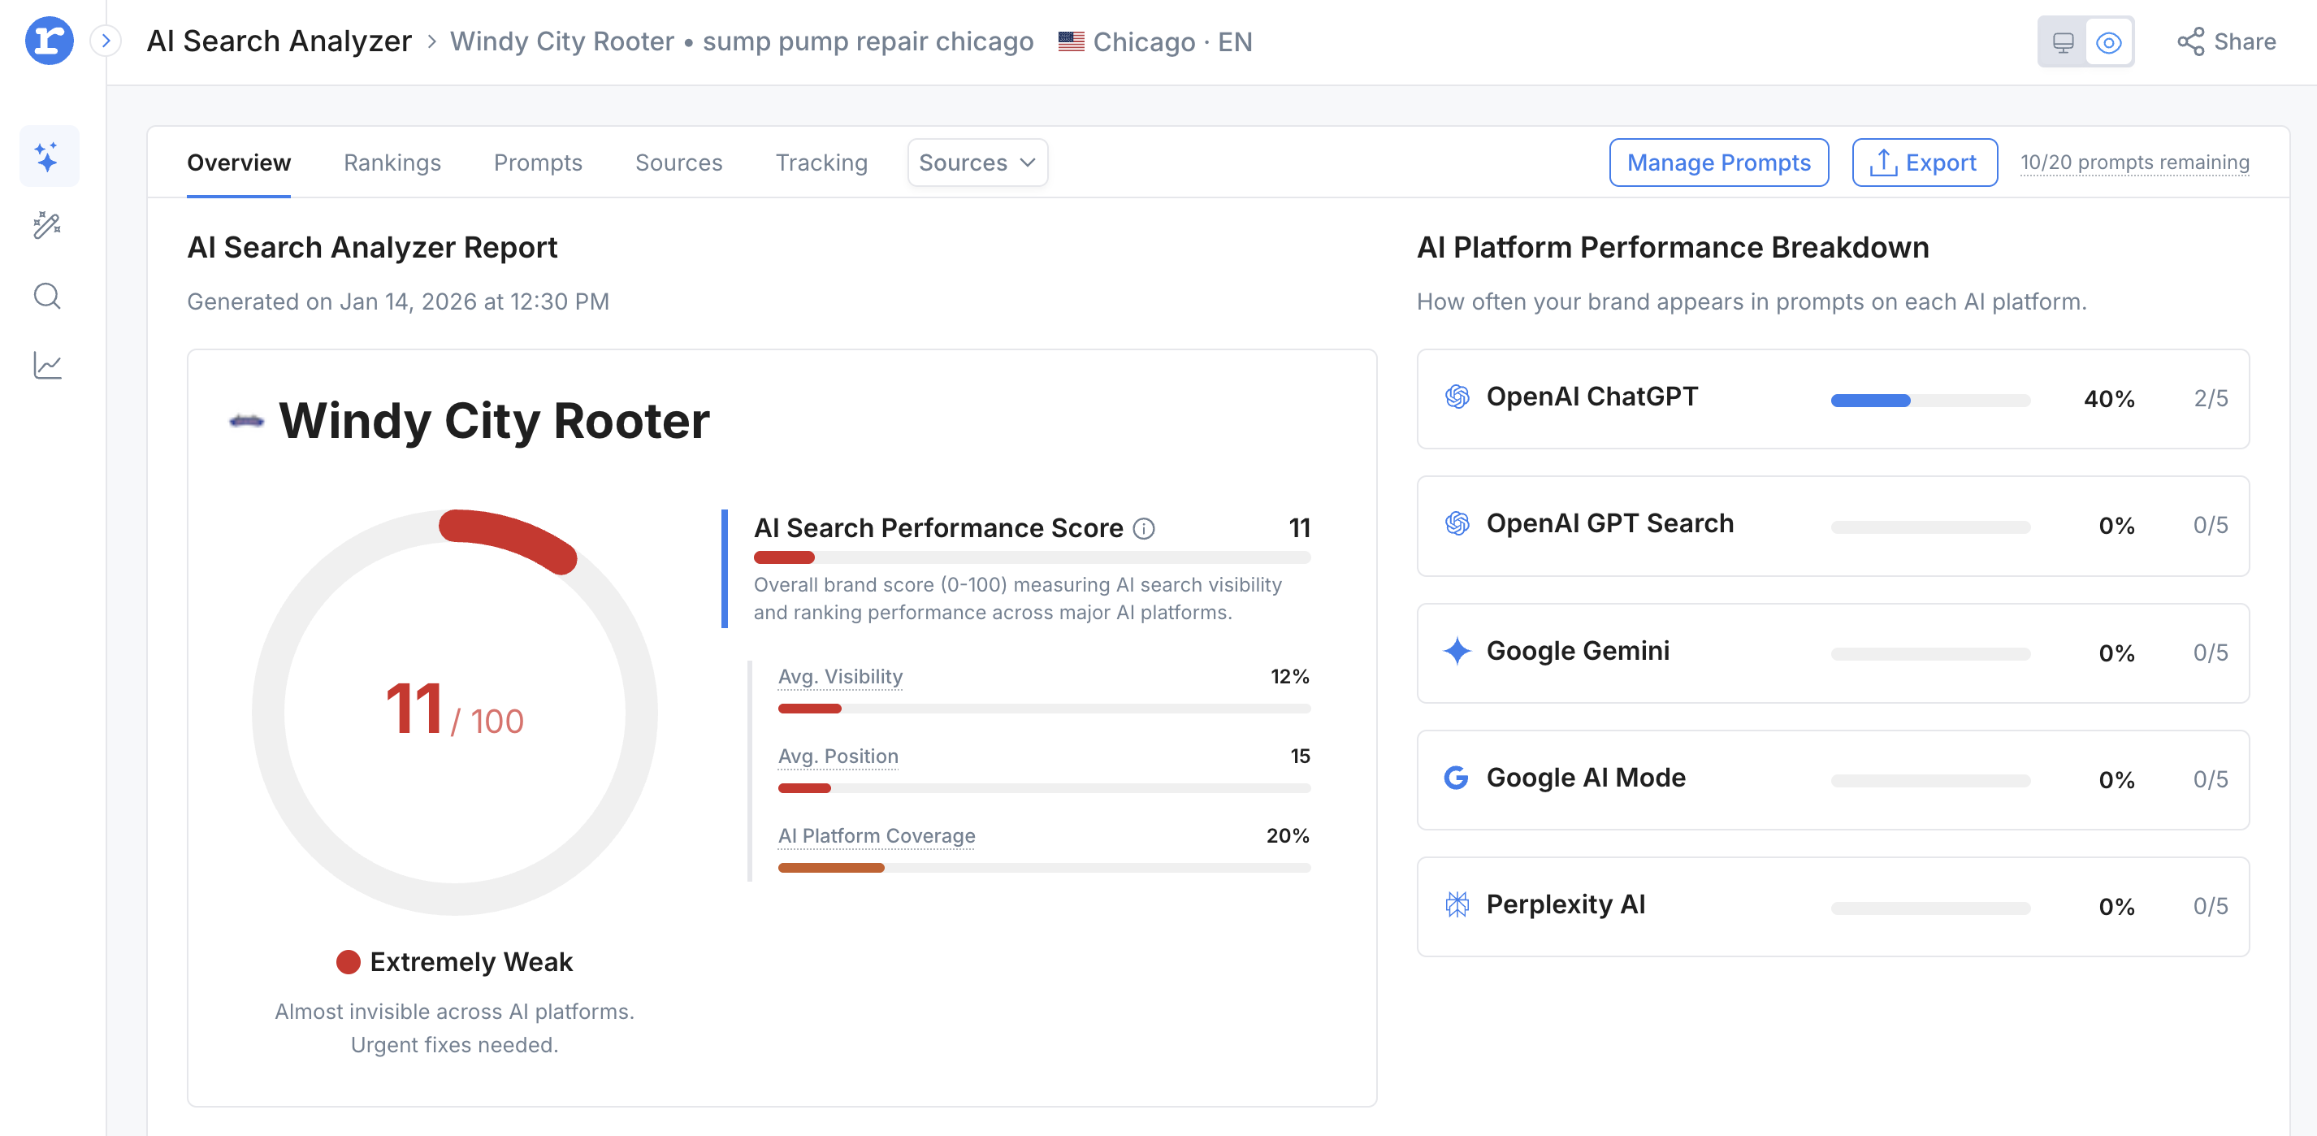Click the Perplexity AI logo
Viewport: 2317px width, 1136px height.
point(1458,904)
